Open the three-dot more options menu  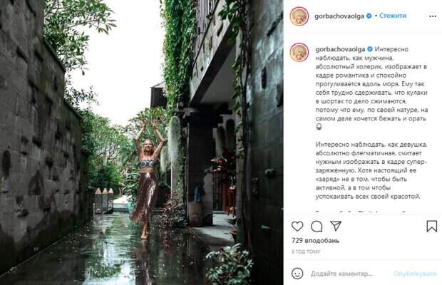[433, 16]
